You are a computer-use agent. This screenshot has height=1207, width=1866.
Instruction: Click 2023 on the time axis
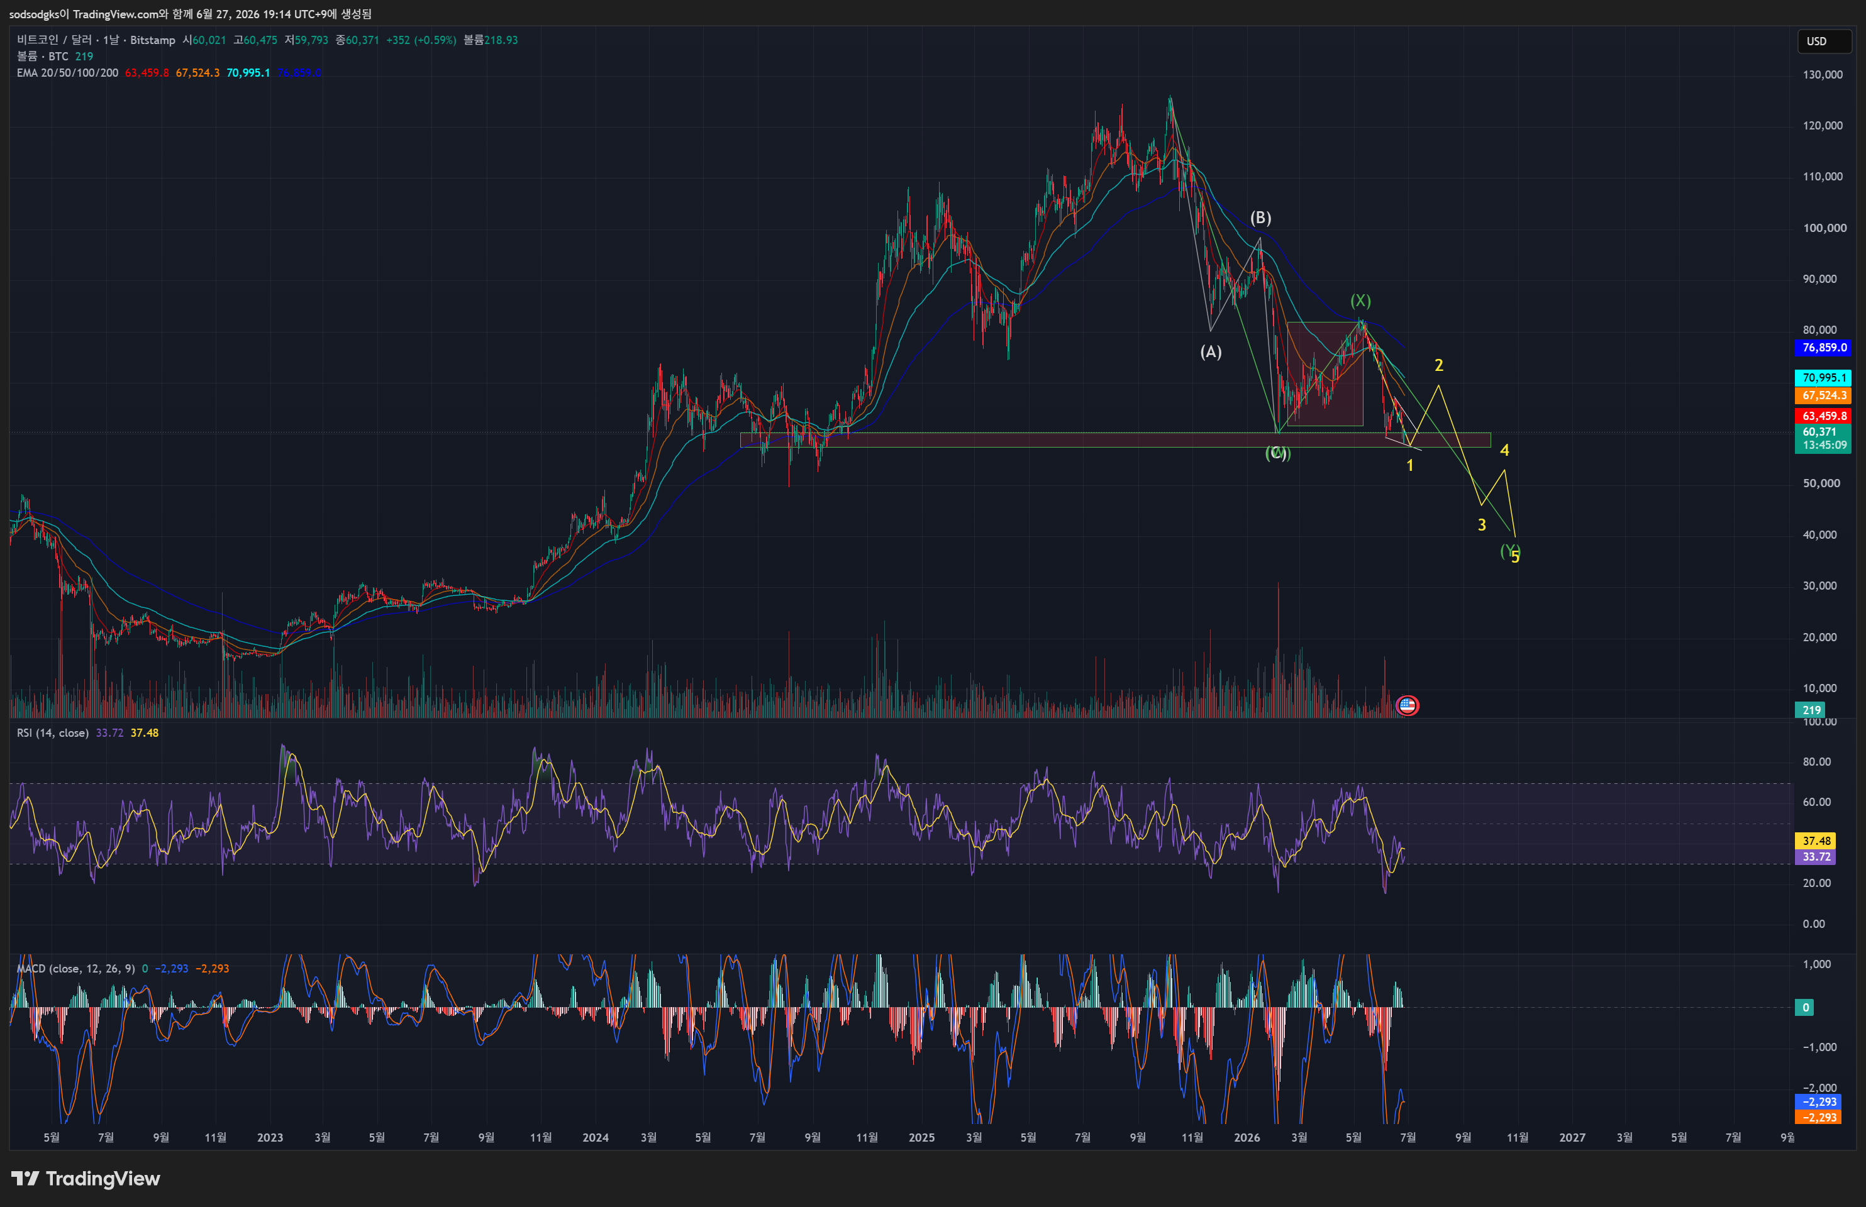click(x=270, y=1137)
